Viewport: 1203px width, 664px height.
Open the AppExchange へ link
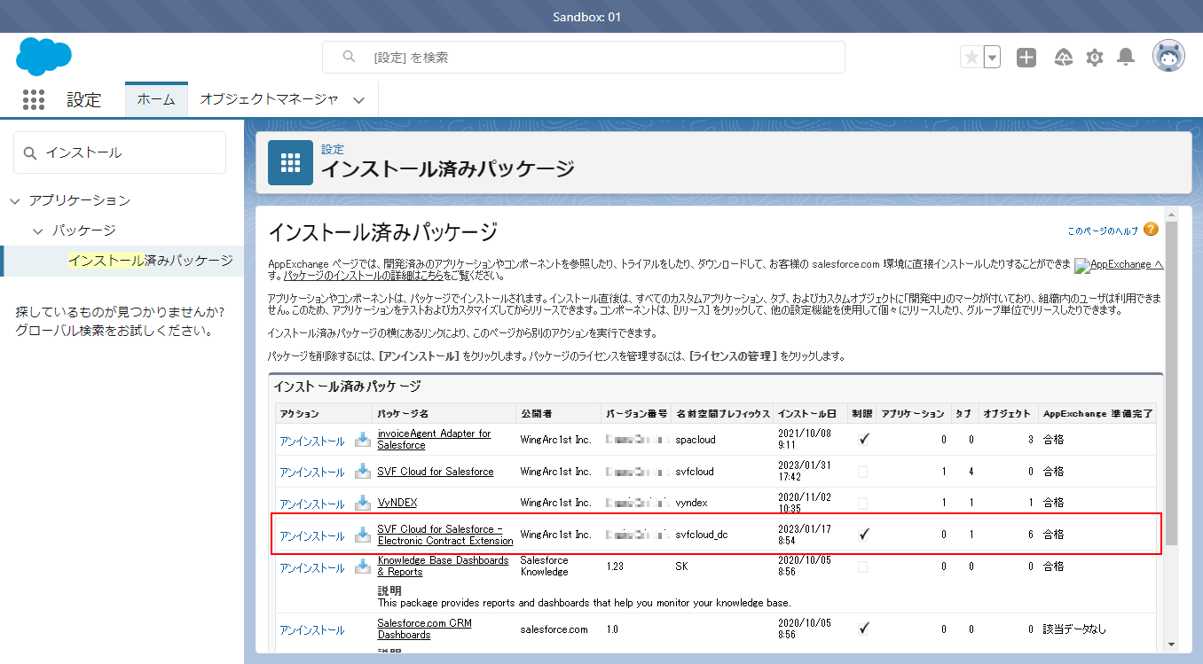1119,265
